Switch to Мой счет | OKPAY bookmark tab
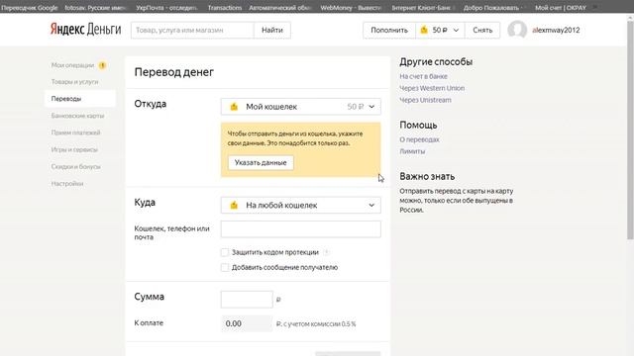 tap(561, 7)
